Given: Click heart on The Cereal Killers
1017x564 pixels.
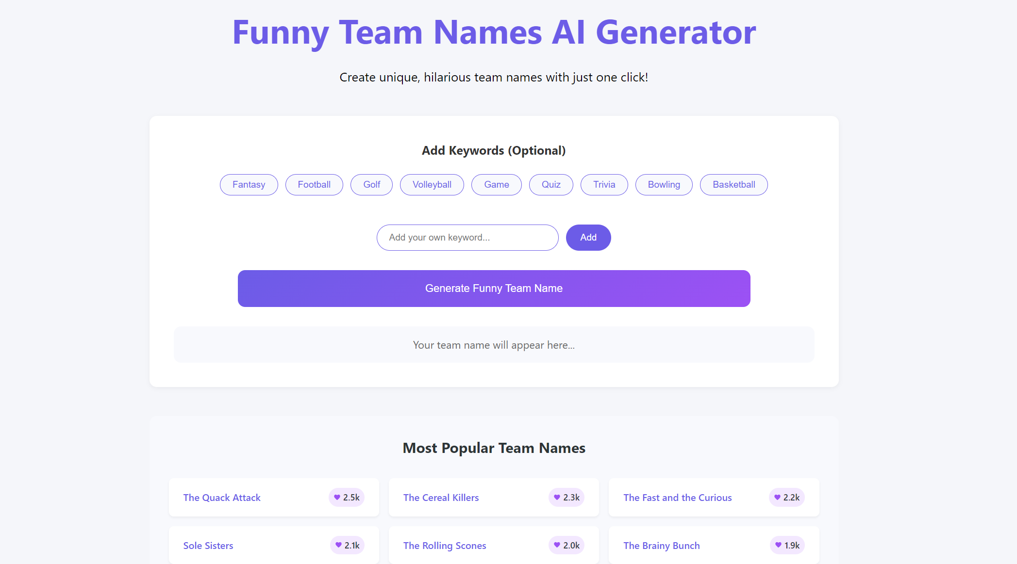Looking at the screenshot, I should point(557,498).
